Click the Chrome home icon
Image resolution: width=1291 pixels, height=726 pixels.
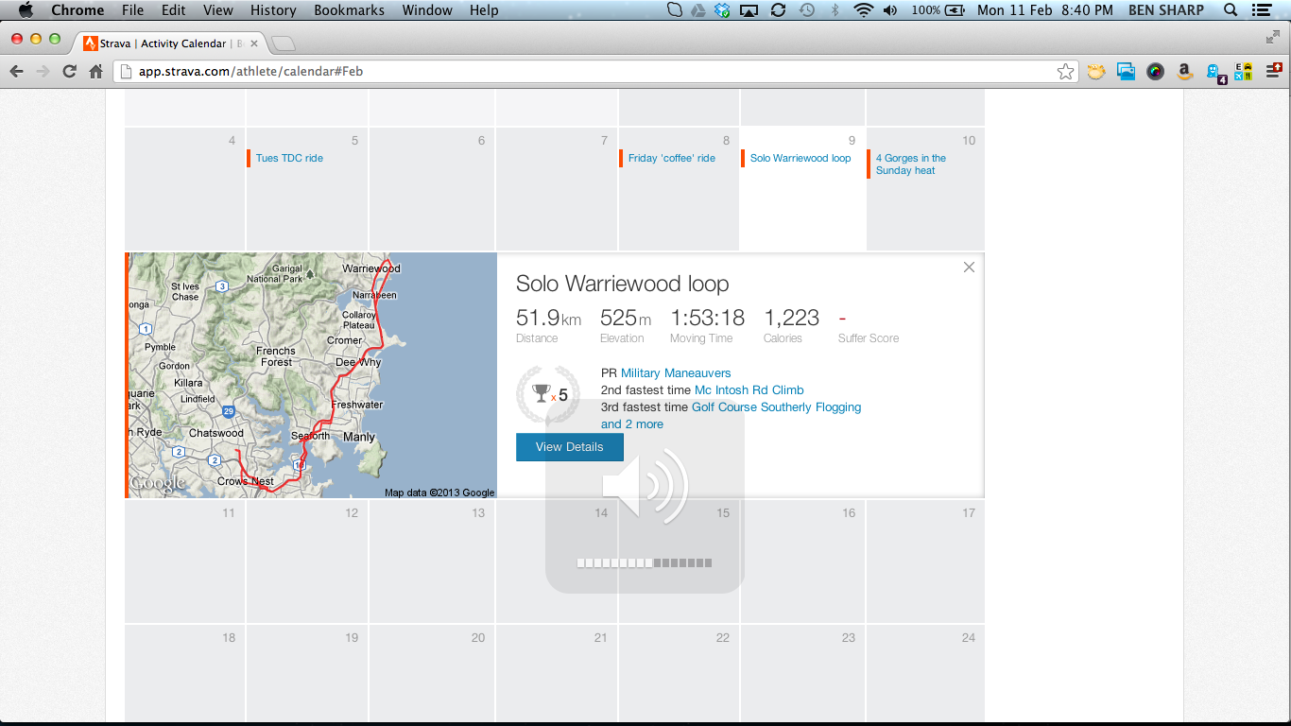(95, 72)
